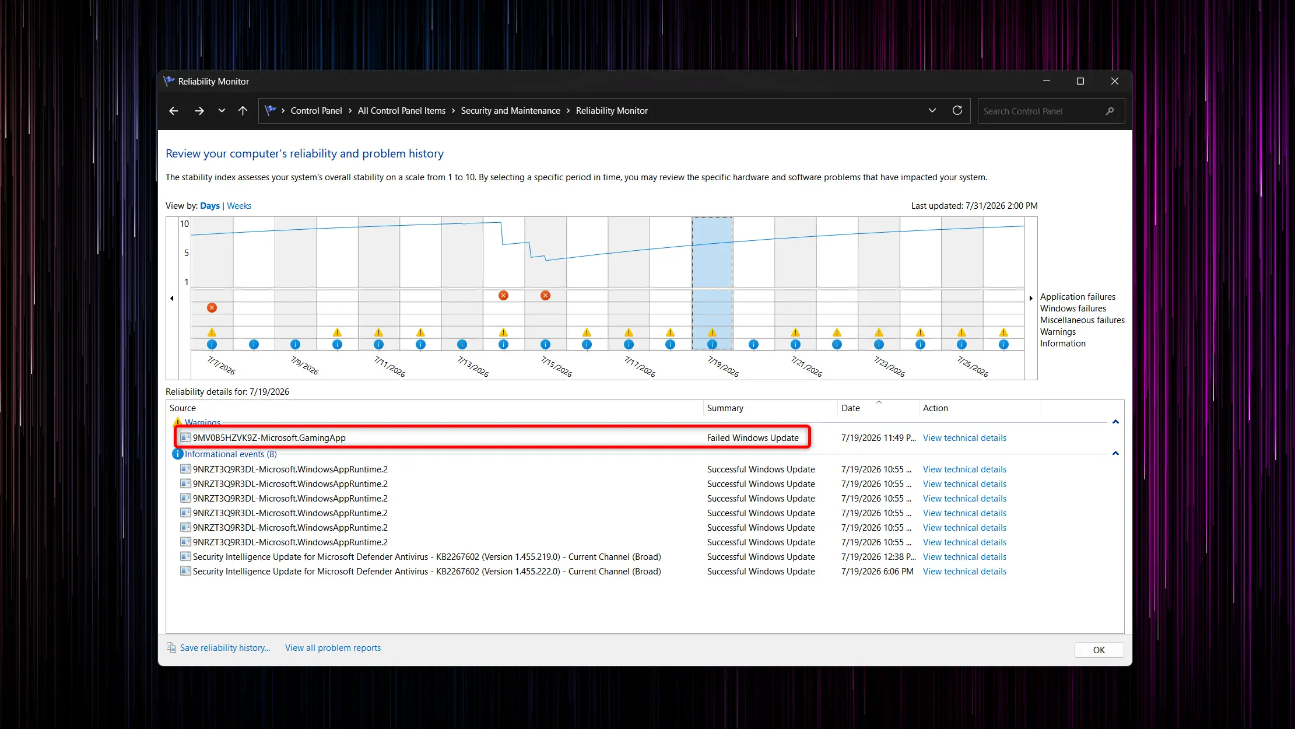Click the information icon for 7/20/2026
This screenshot has width=1295, height=729.
tap(753, 345)
